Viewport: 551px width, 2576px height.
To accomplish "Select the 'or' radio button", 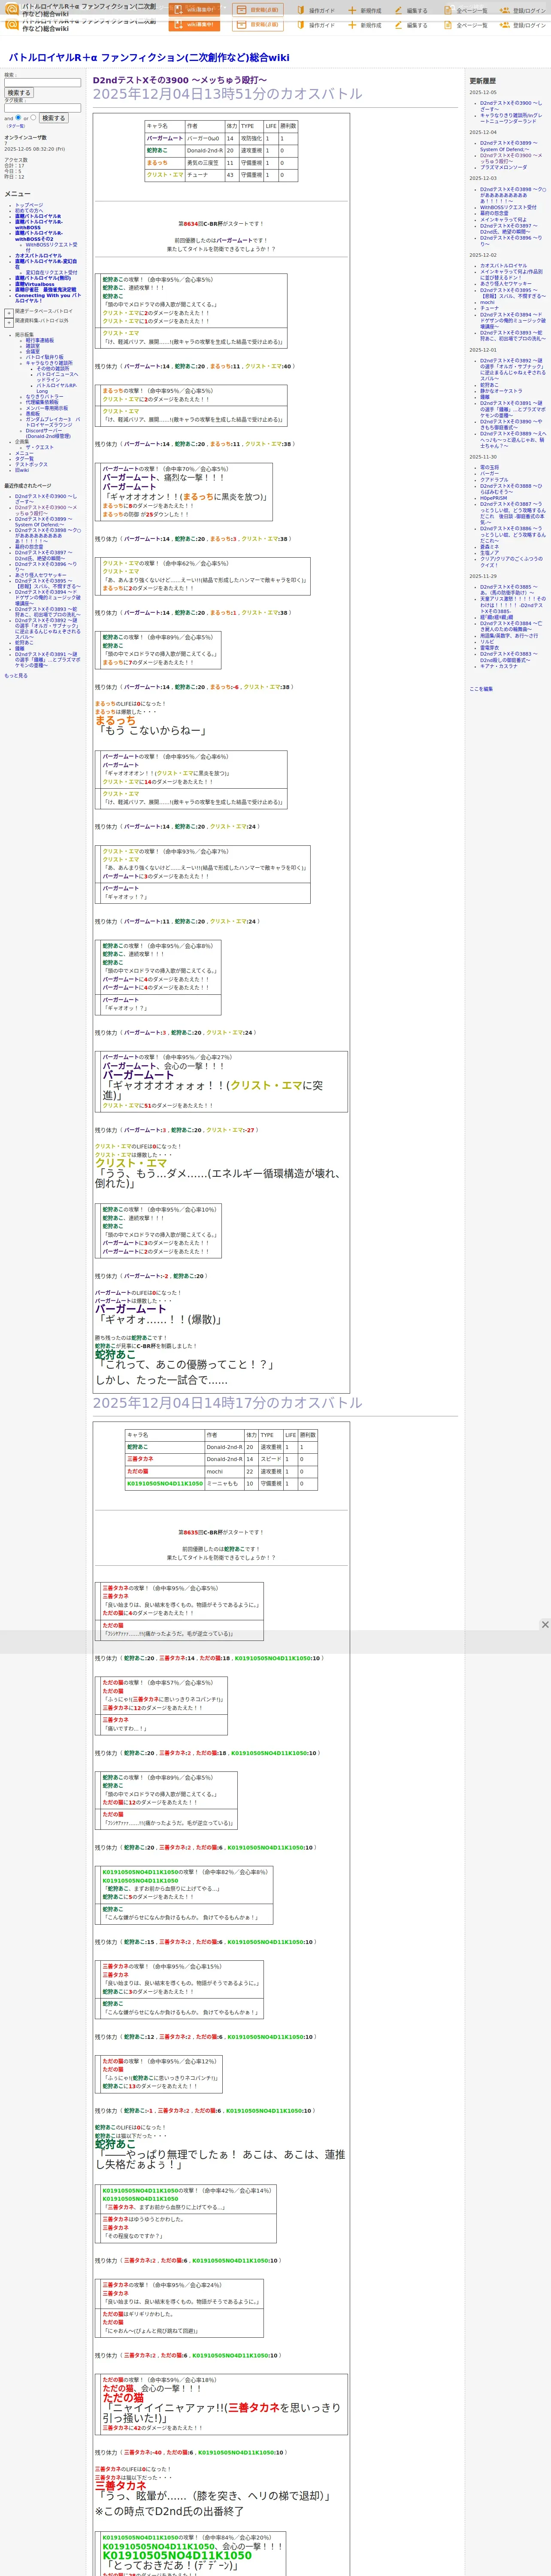I will pos(33,117).
